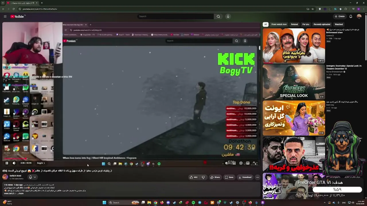The image size is (367, 206).
Task: Open the tab search dropdown arrow
Action: pyautogui.click(x=3, y=3)
